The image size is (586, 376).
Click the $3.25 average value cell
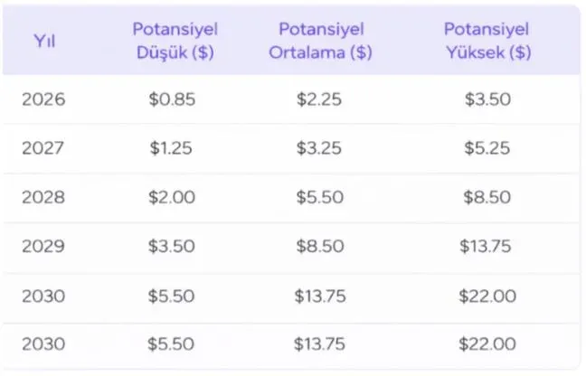(x=319, y=148)
